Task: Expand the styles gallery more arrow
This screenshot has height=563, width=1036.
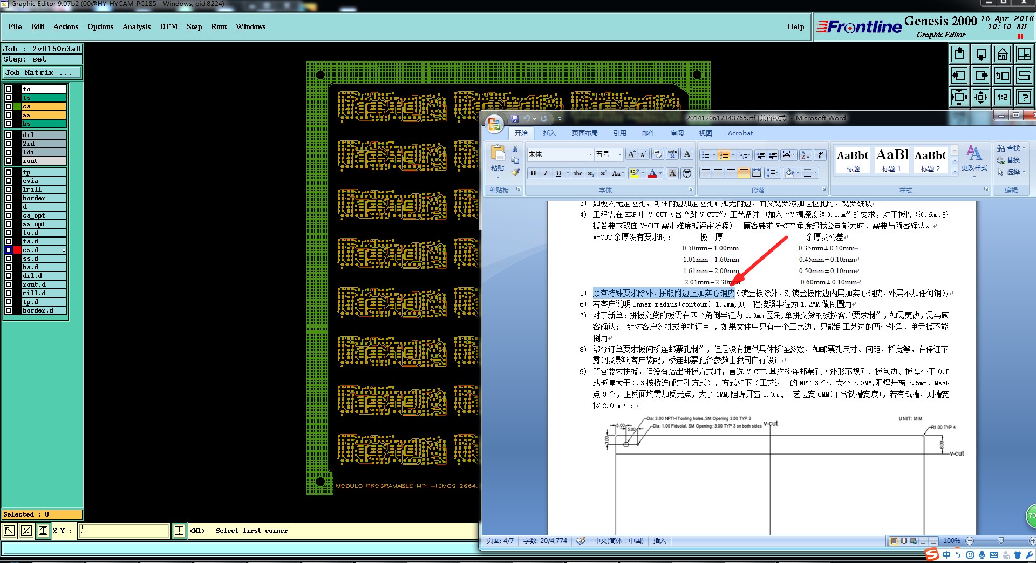Action: point(955,170)
